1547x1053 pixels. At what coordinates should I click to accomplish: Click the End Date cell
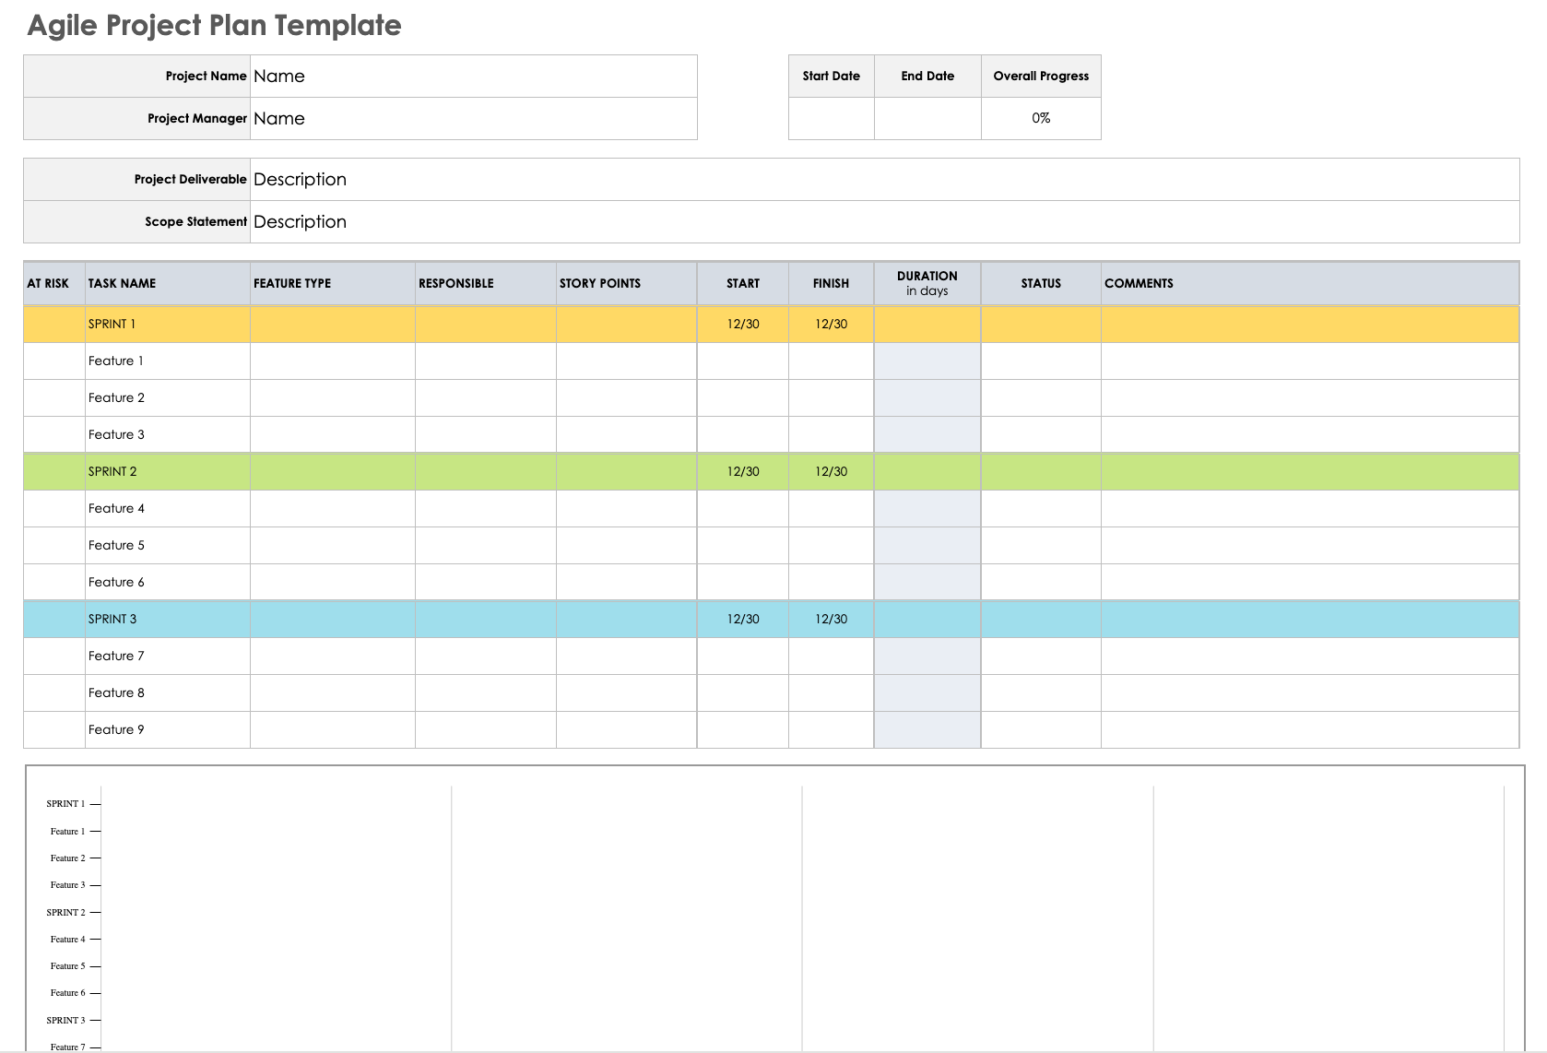pyautogui.click(x=927, y=118)
